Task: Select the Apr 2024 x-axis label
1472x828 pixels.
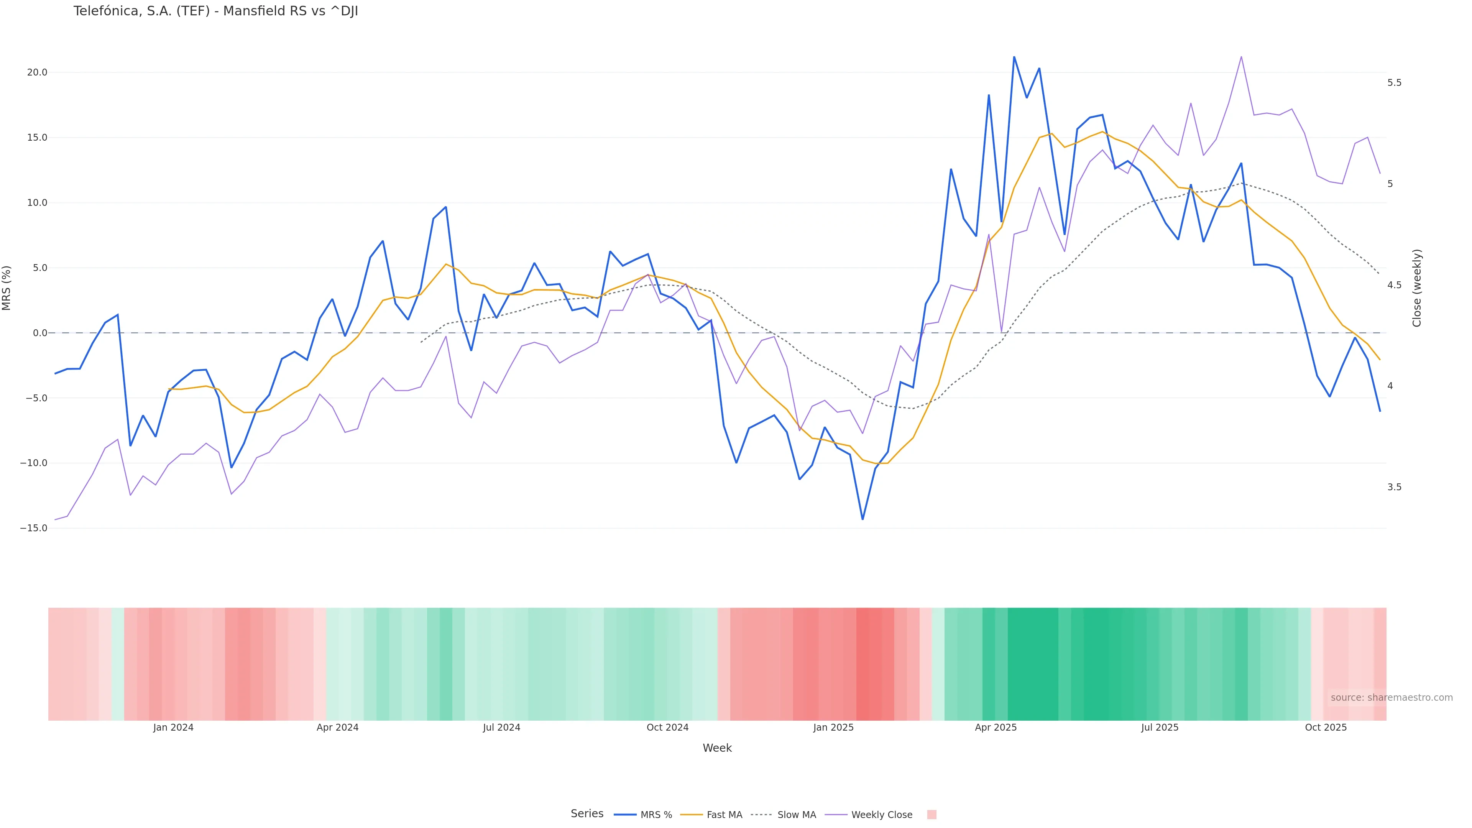Action: pyautogui.click(x=338, y=728)
